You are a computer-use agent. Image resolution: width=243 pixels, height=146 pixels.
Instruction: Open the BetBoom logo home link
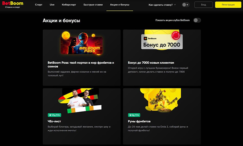point(13,5)
